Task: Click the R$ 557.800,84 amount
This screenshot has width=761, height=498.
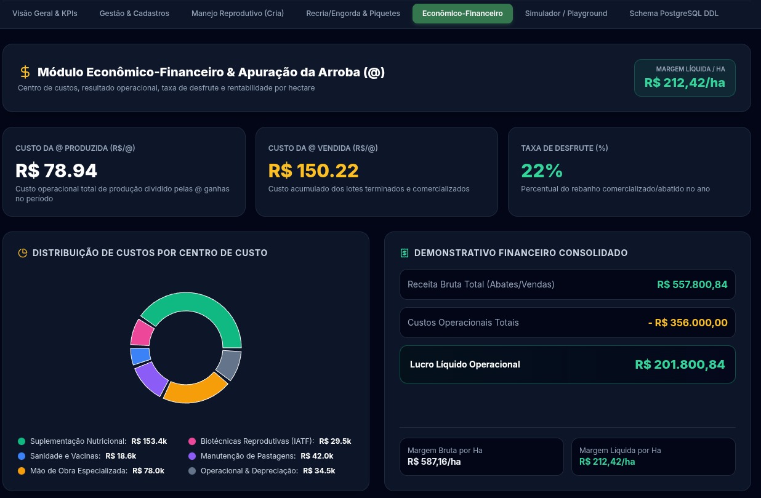Action: [x=692, y=284]
